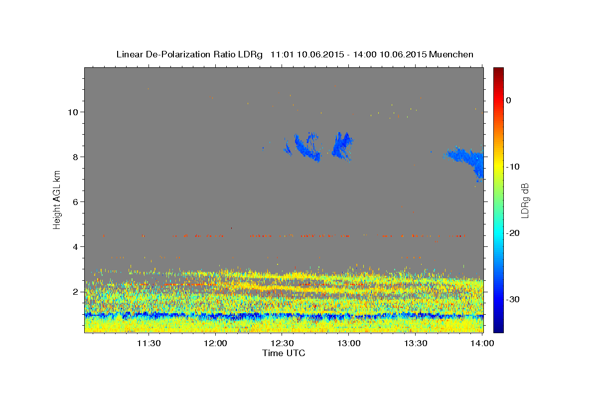Click the colorbar label '-20'

click(513, 233)
